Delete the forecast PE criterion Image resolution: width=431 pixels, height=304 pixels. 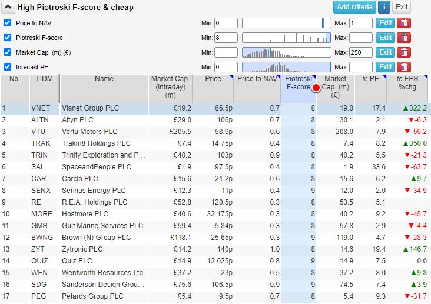(x=403, y=67)
